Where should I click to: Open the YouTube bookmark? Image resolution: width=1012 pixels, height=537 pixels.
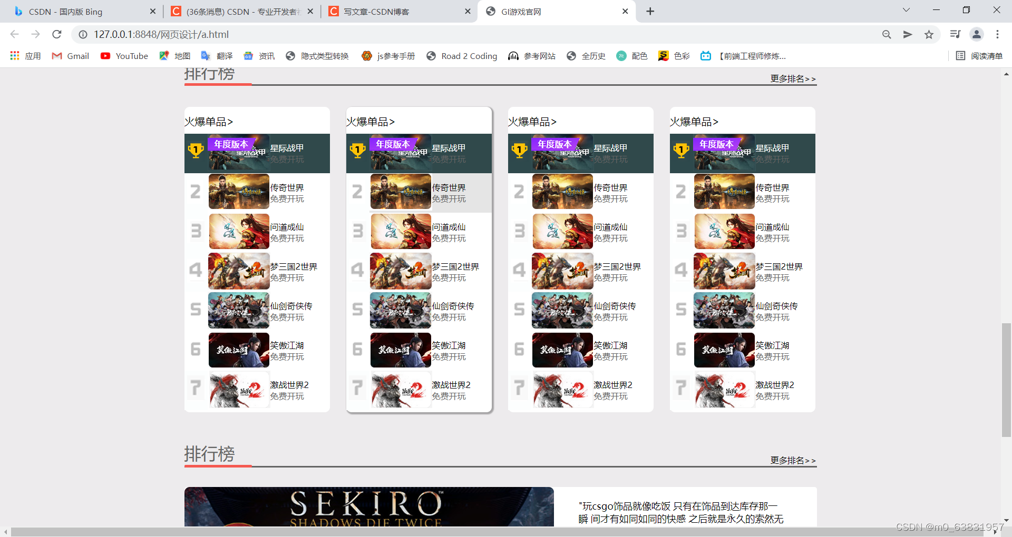pos(124,56)
